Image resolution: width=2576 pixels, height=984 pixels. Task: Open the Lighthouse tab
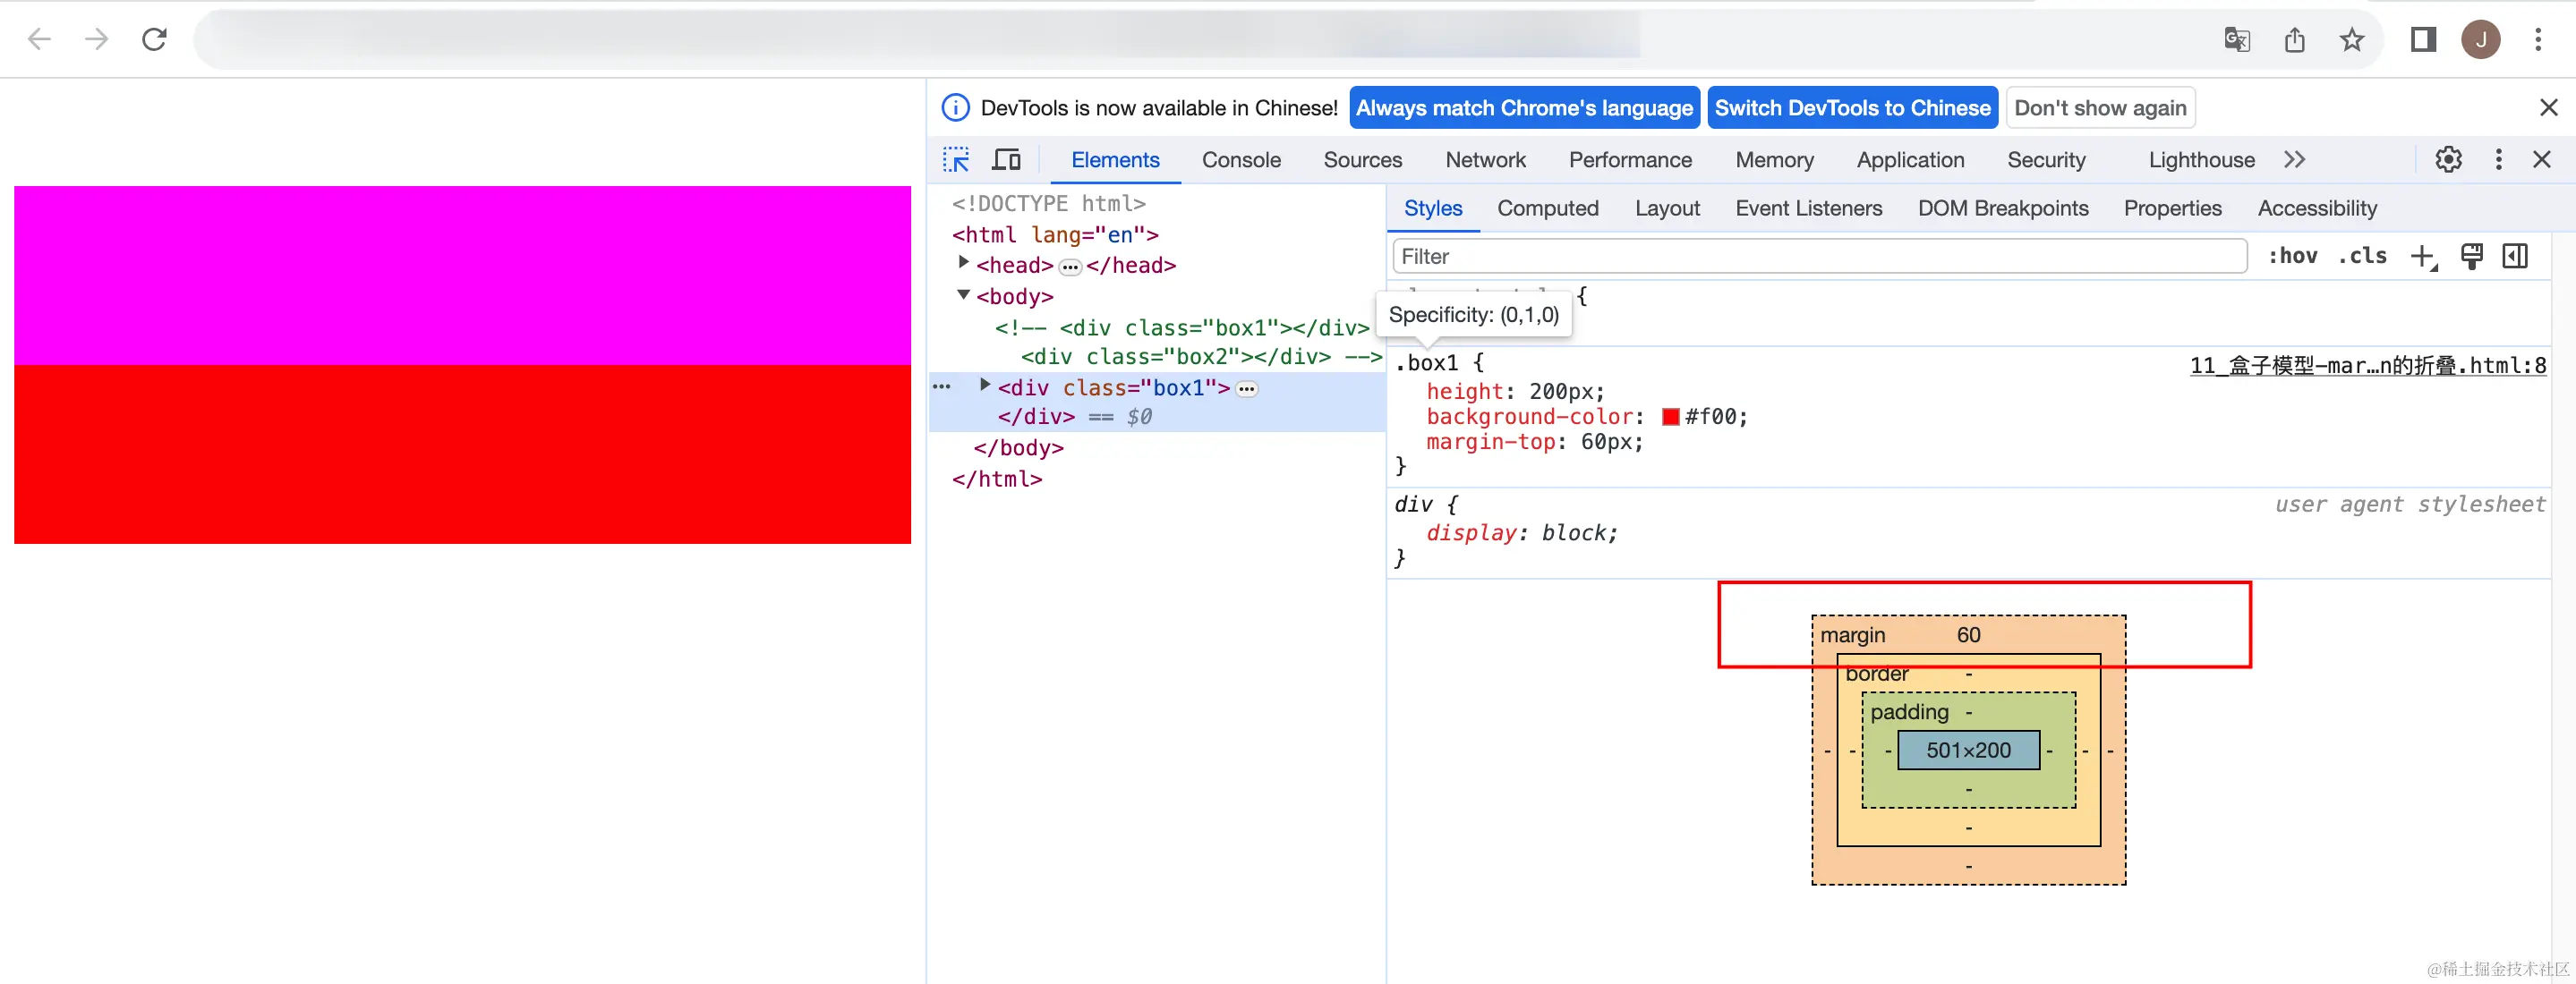[x=2201, y=160]
